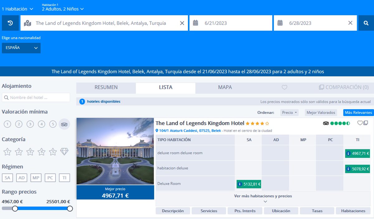The width and height of the screenshot is (374, 219).
Task: Open the Tasas button
Action: (x=317, y=211)
